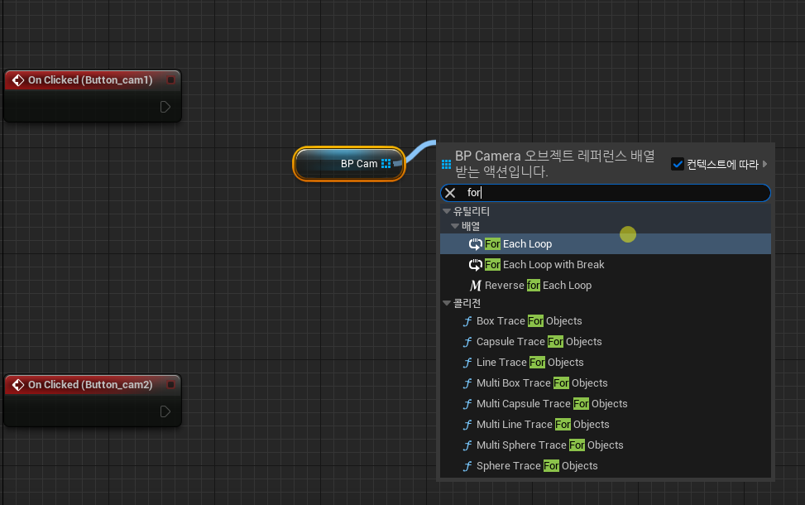
Task: Pick Capsule Trace For Objects function
Action: tap(606, 342)
